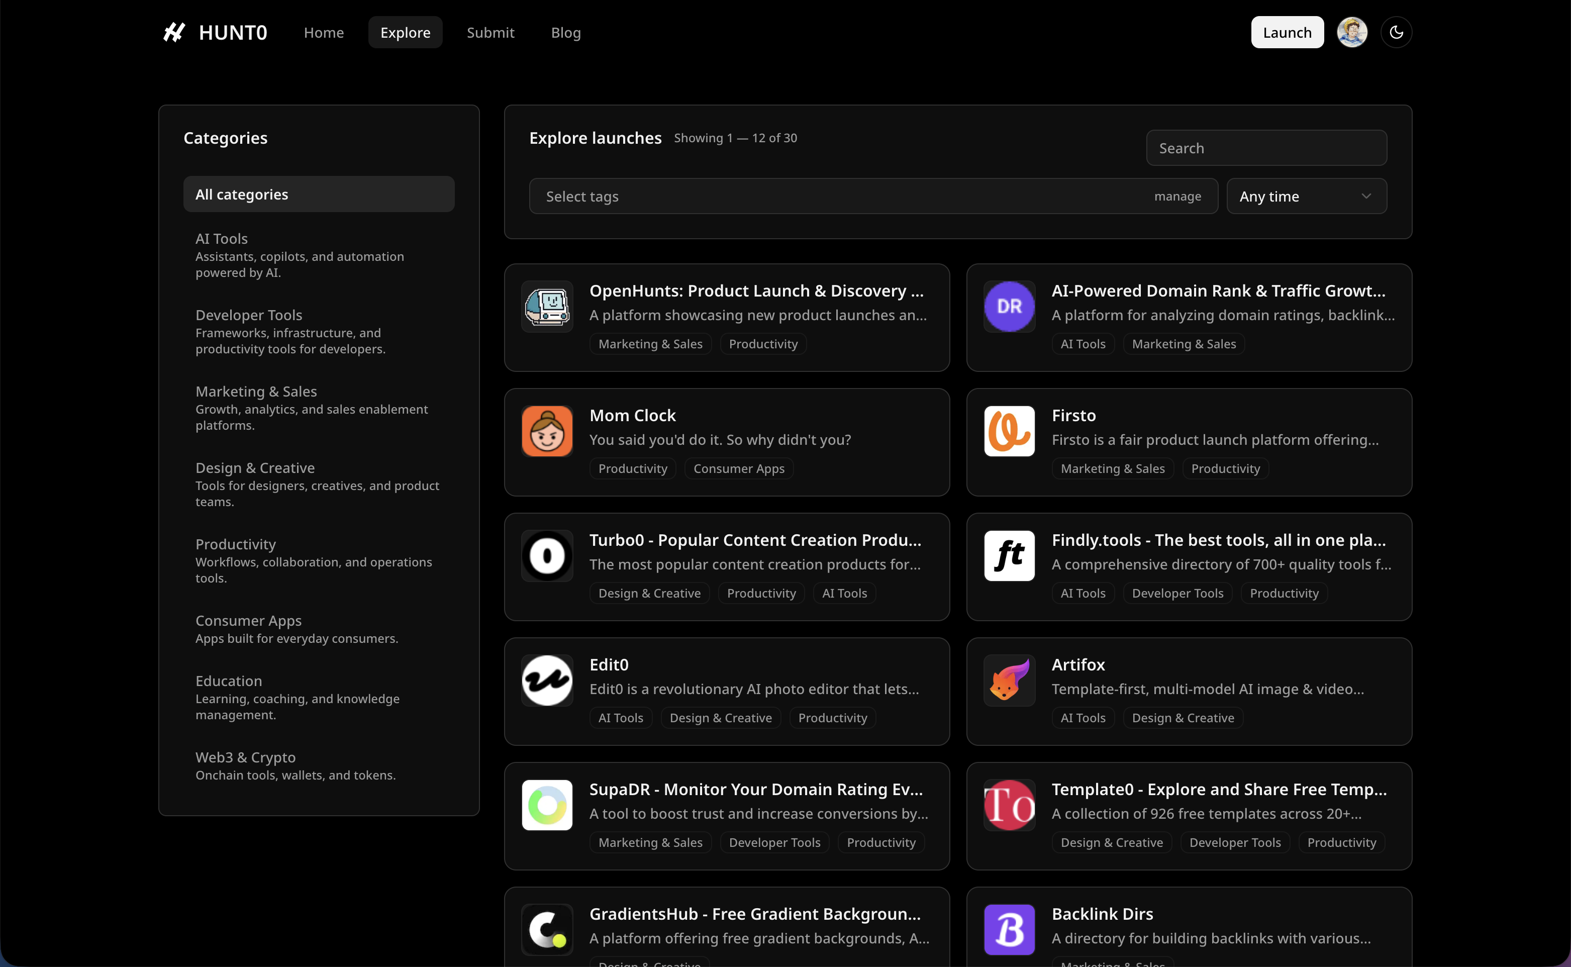
Task: Click Productivity tag on Edit0 card
Action: 833,718
